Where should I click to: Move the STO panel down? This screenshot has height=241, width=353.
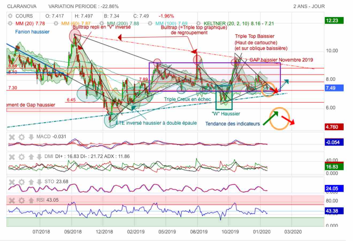click(x=39, y=182)
